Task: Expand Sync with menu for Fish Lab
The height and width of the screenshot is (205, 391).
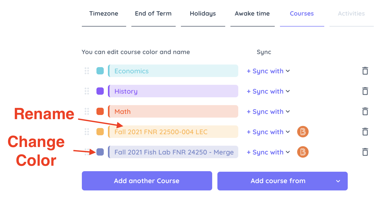Action: tap(268, 152)
